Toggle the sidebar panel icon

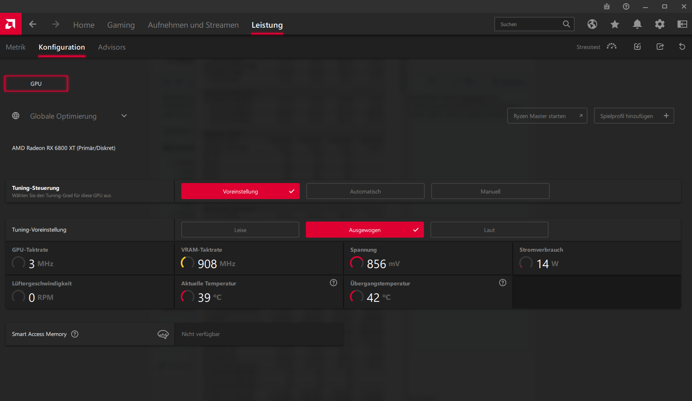(x=682, y=24)
